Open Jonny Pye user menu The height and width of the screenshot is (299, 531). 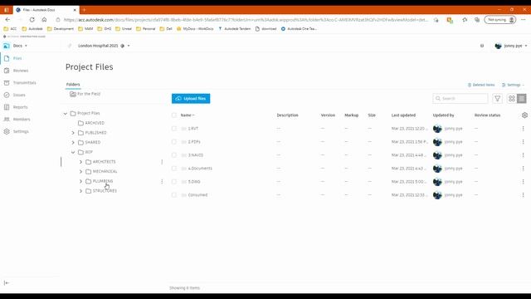coord(511,46)
